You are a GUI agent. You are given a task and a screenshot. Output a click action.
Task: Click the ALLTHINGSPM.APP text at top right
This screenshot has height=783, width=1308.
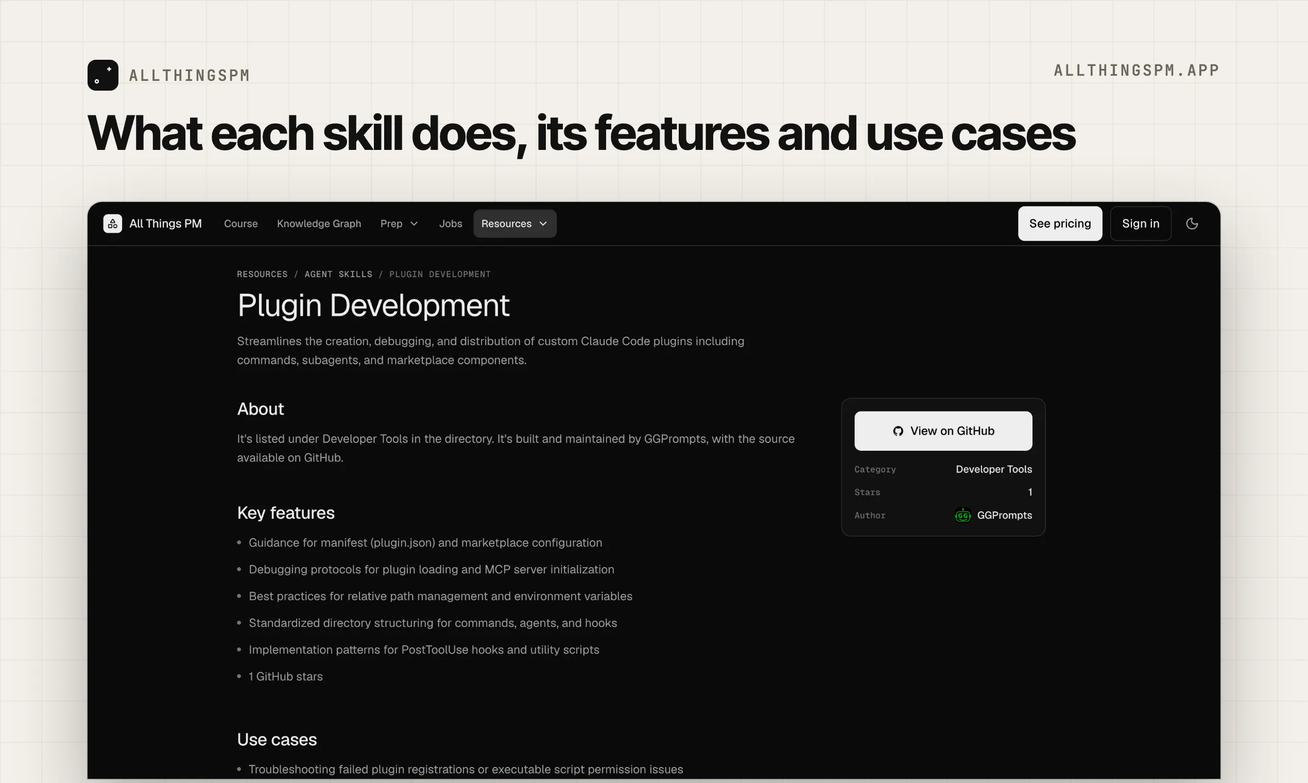[1137, 70]
